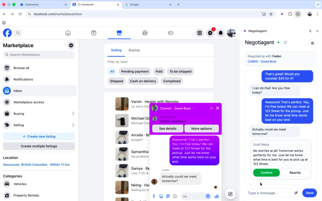Open the Arcelia conversation thumbnail

point(122,137)
